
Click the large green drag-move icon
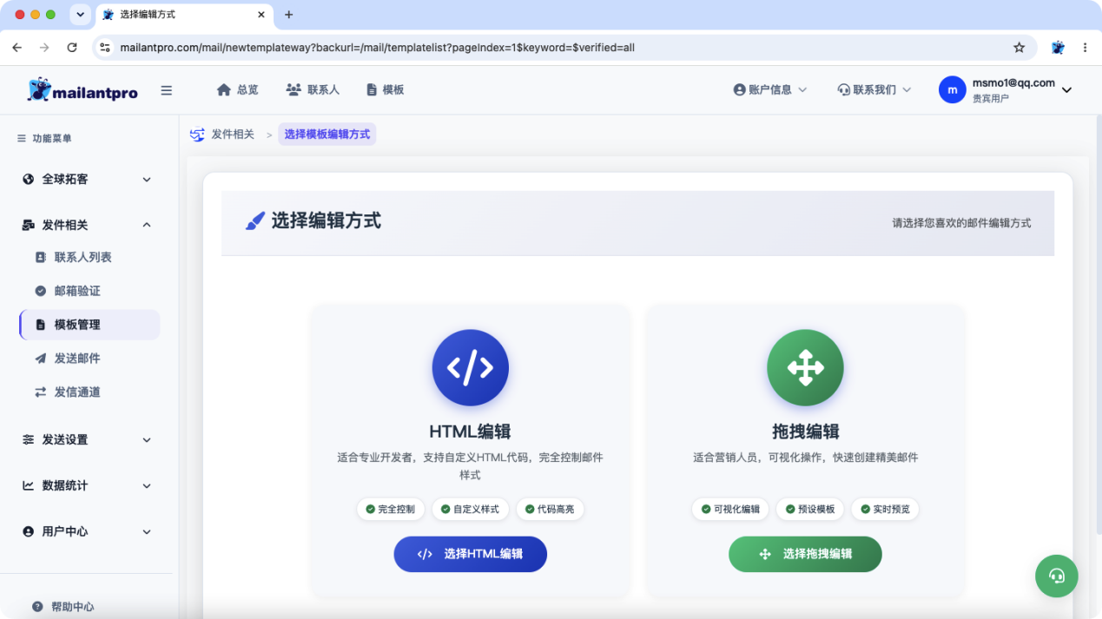pyautogui.click(x=805, y=368)
